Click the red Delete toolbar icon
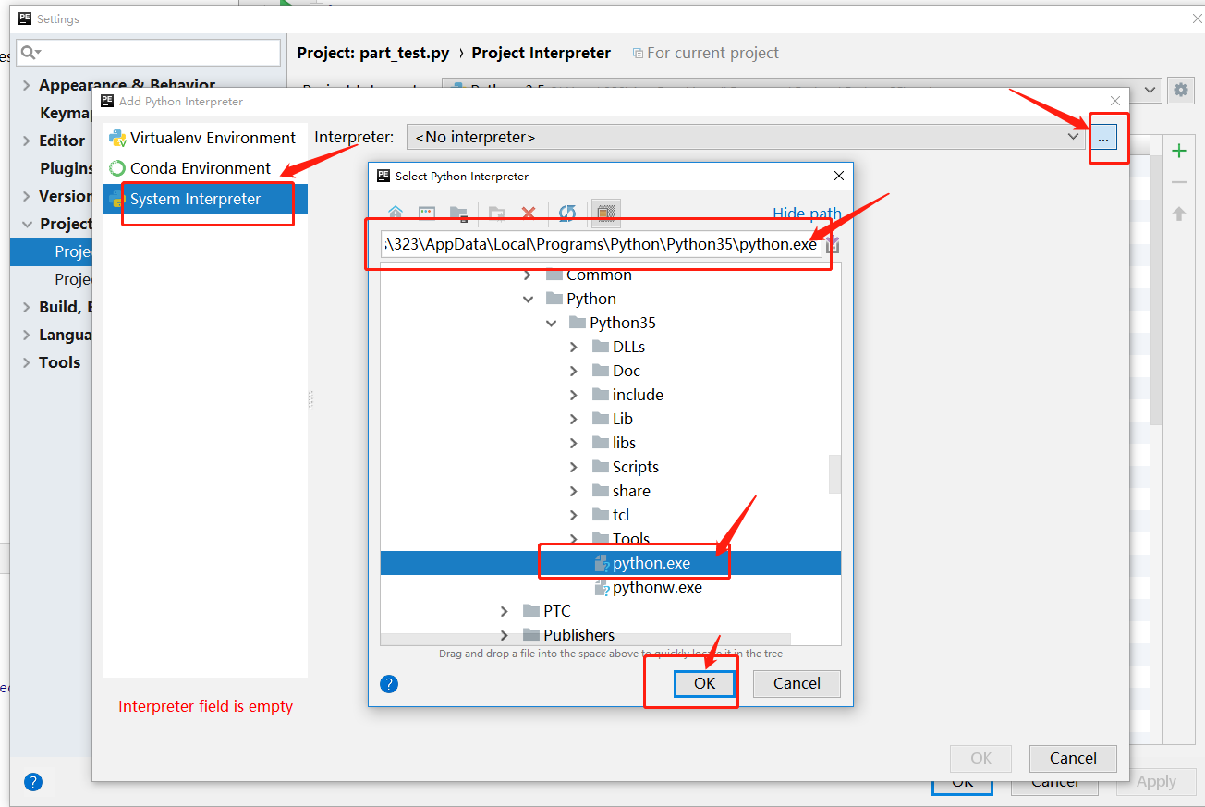Screen dimensions: 1205x807 (x=529, y=214)
